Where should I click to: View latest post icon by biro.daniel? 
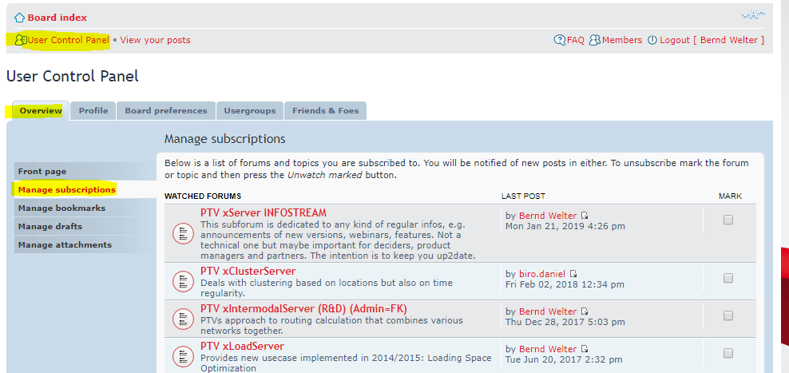[573, 274]
